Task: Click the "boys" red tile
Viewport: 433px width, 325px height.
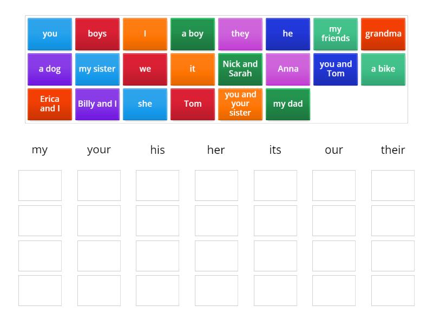Action: click(97, 34)
